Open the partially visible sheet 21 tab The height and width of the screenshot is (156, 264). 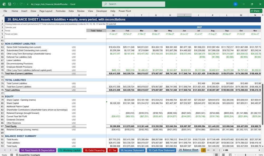point(203,150)
